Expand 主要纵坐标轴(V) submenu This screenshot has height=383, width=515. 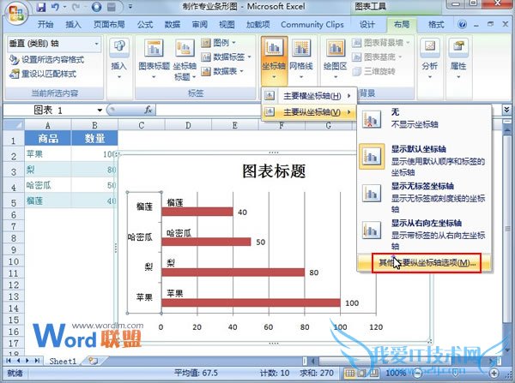point(309,112)
